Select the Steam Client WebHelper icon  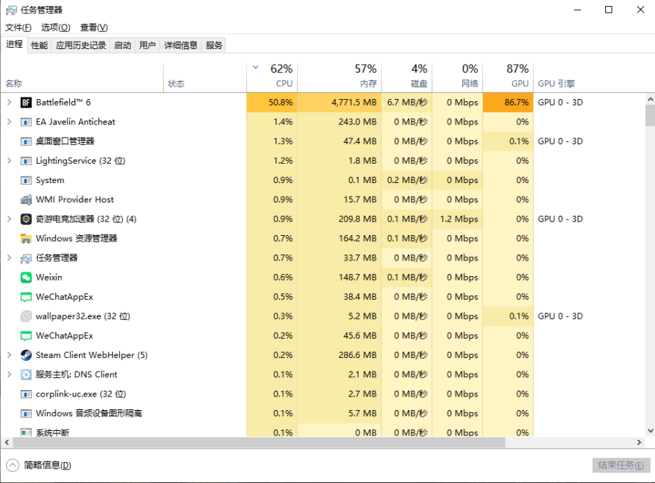click(x=26, y=355)
